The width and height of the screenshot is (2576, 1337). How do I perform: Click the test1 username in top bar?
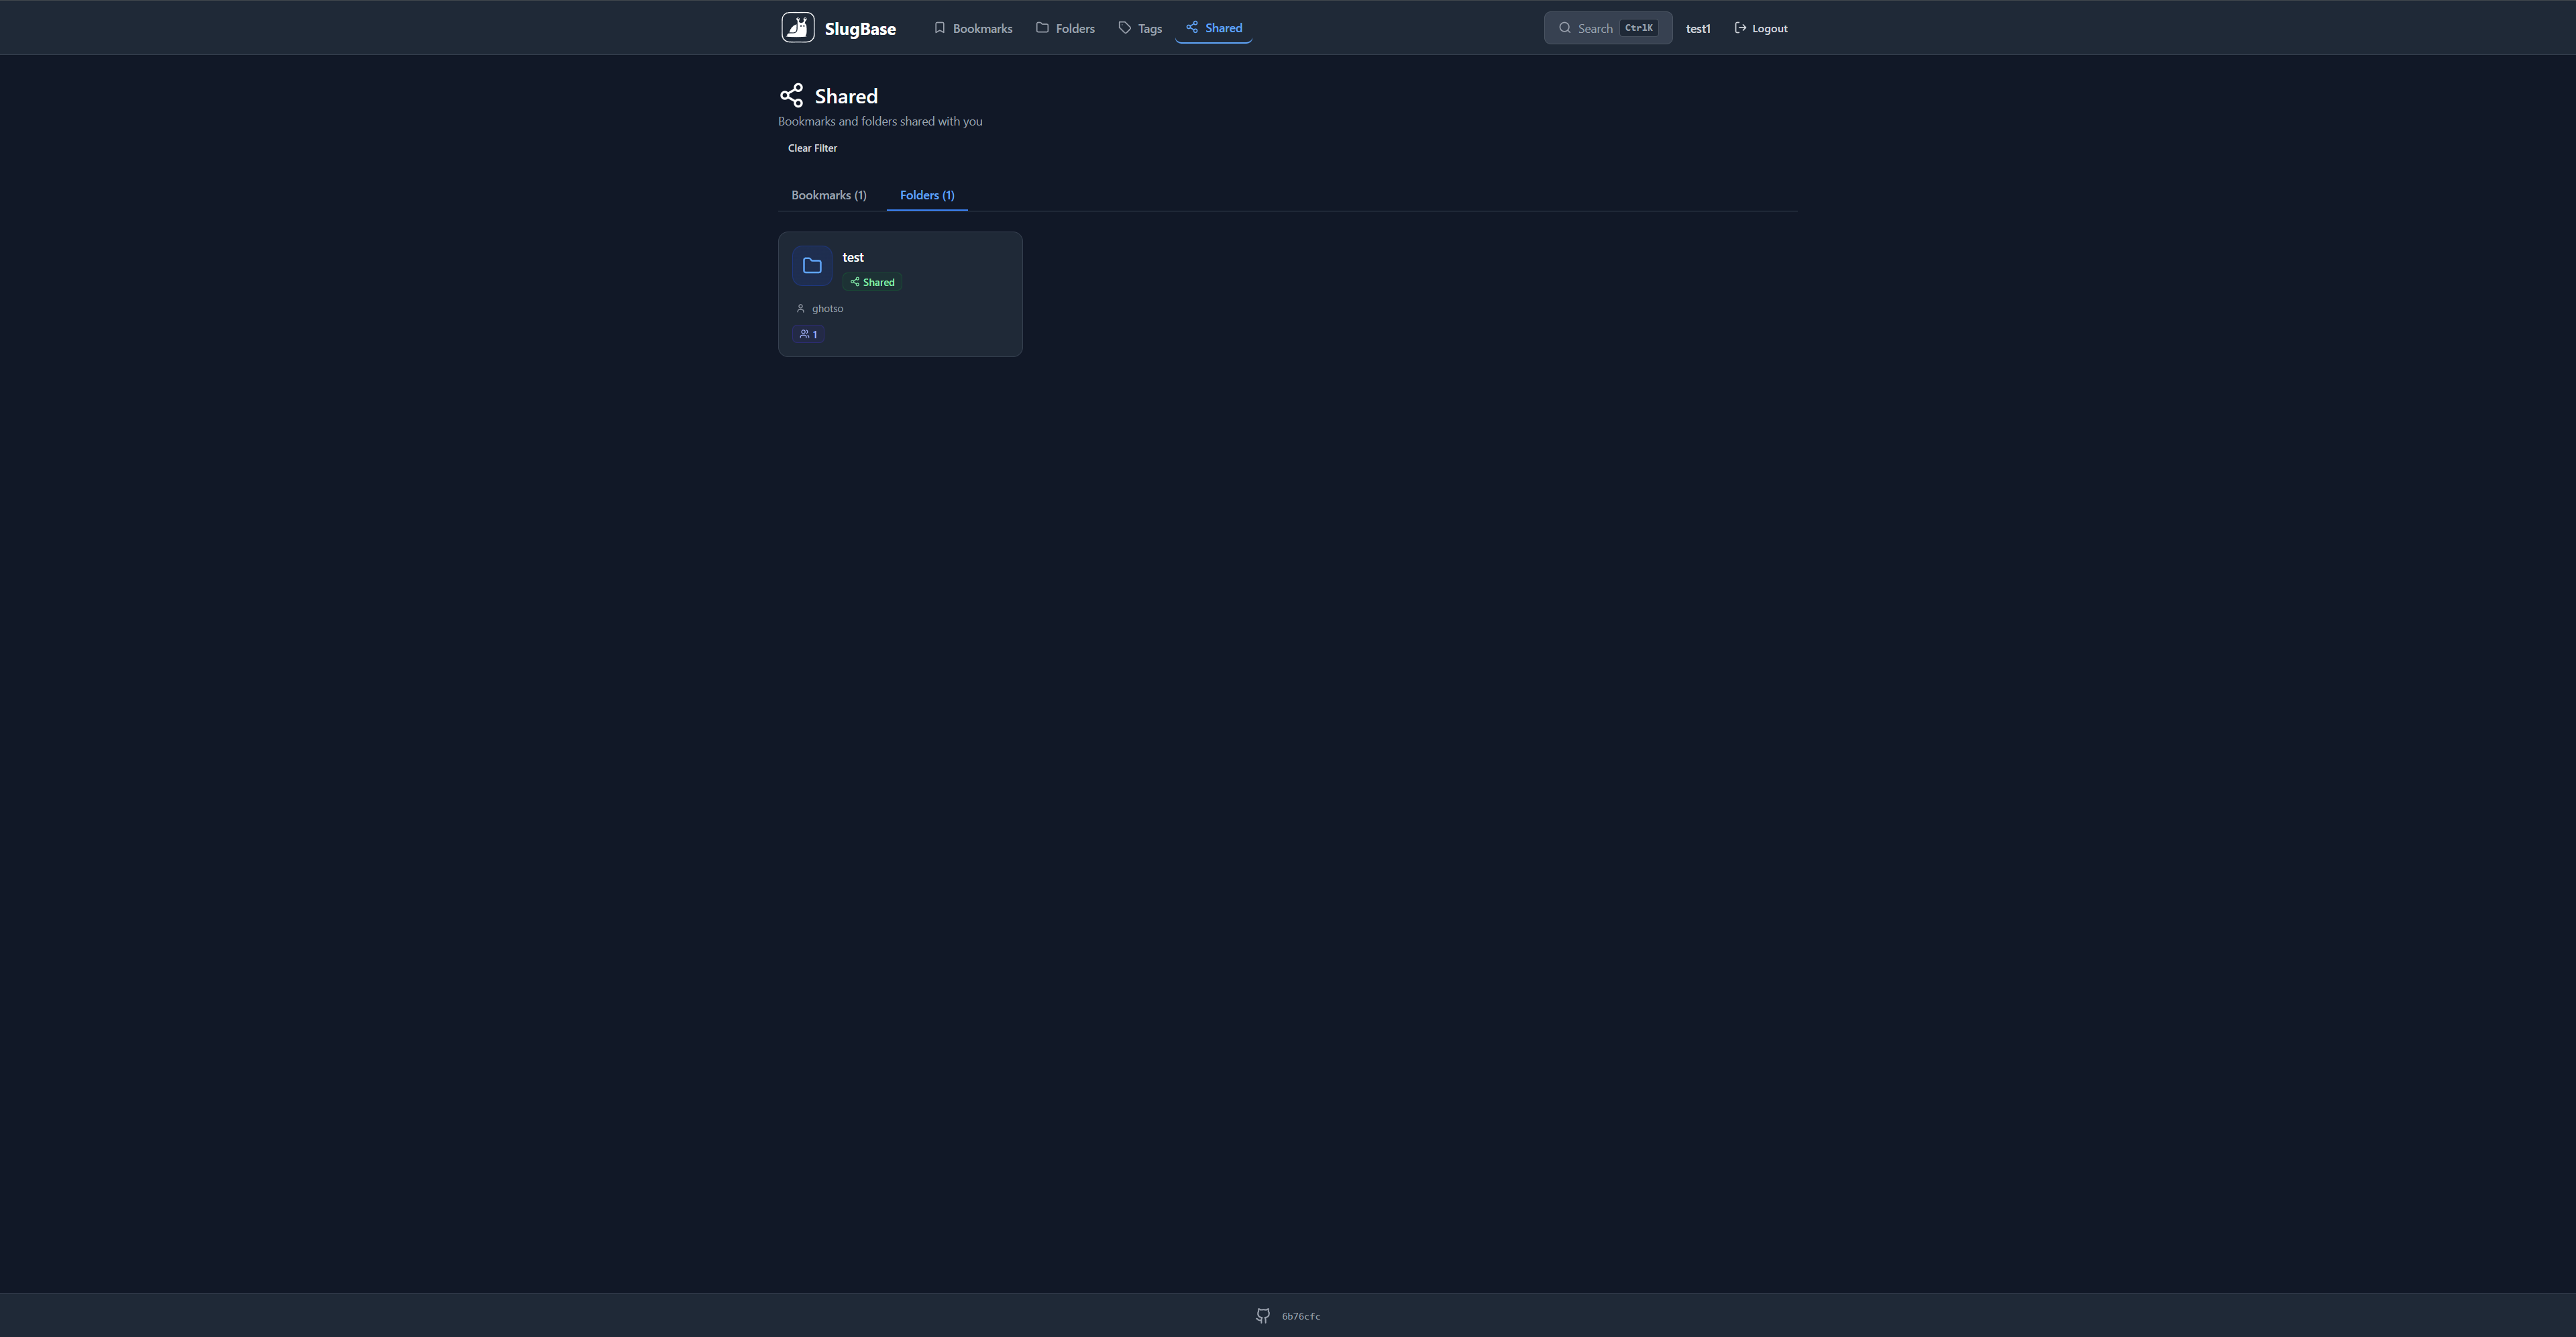[1697, 27]
